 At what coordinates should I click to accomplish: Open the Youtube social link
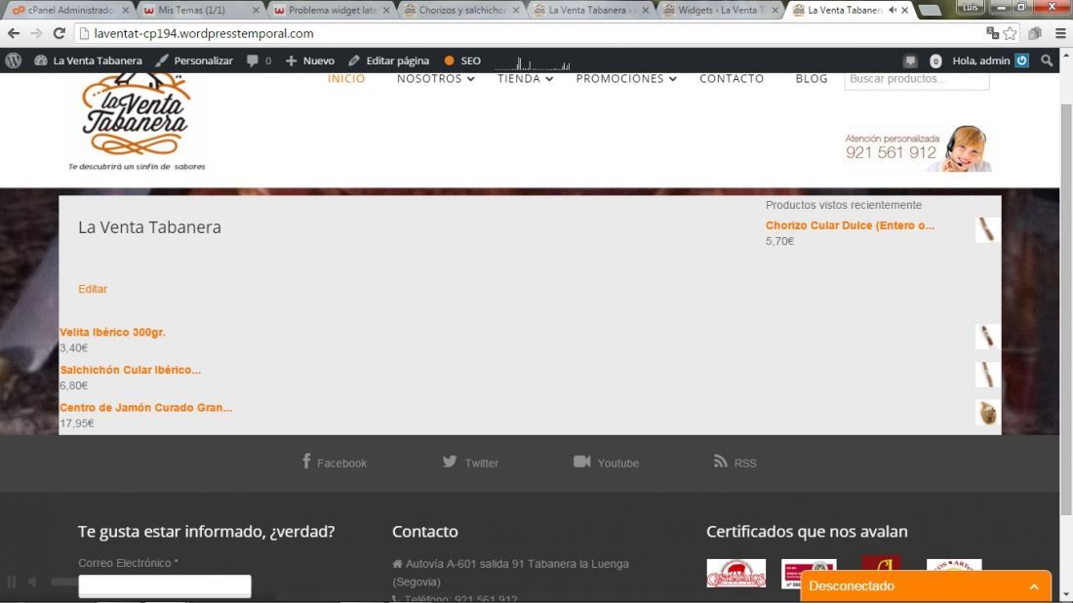point(607,462)
